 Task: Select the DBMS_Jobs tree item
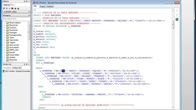14,50
